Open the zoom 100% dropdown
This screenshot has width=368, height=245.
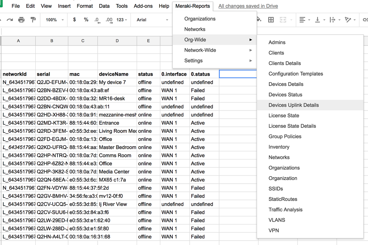click(55, 20)
